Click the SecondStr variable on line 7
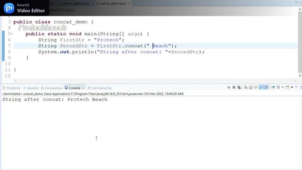Image resolution: width=302 pixels, height=170 pixels. (74, 46)
